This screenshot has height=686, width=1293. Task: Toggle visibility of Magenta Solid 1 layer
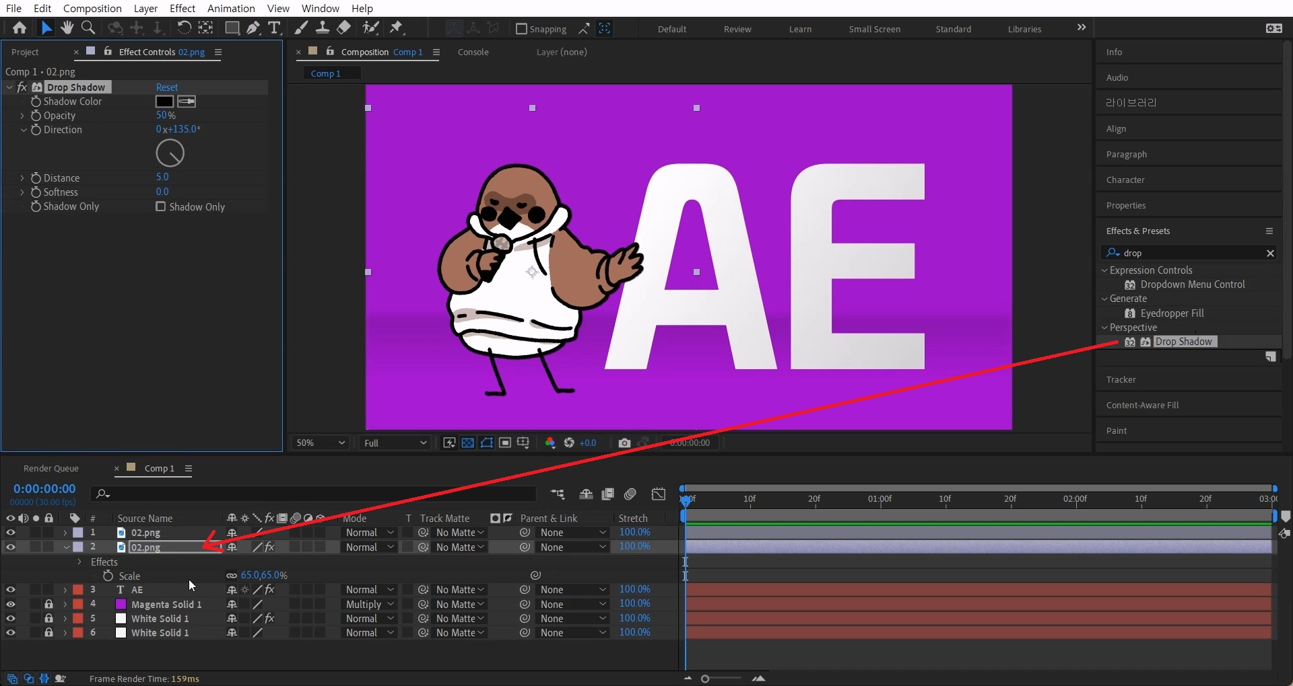click(10, 604)
